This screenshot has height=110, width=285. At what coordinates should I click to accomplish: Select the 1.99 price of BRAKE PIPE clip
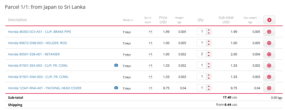pyautogui.click(x=166, y=32)
